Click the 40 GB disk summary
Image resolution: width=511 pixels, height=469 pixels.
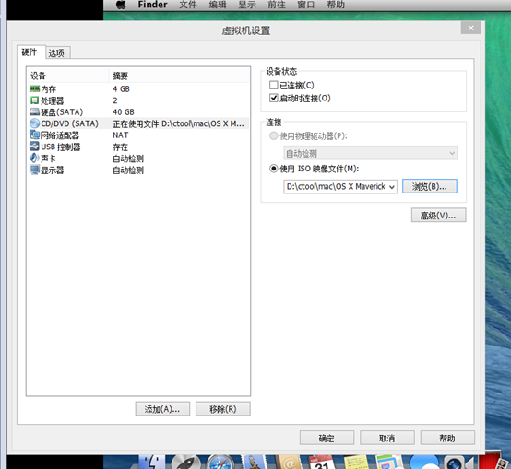(x=124, y=112)
